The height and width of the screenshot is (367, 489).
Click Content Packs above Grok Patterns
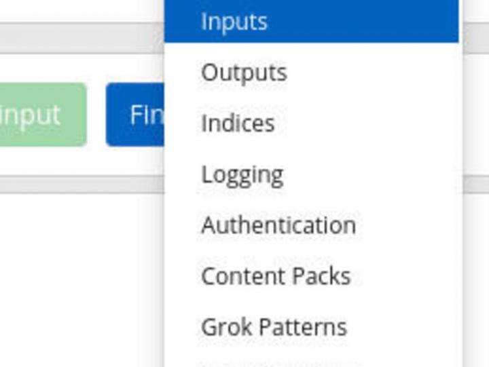(276, 276)
